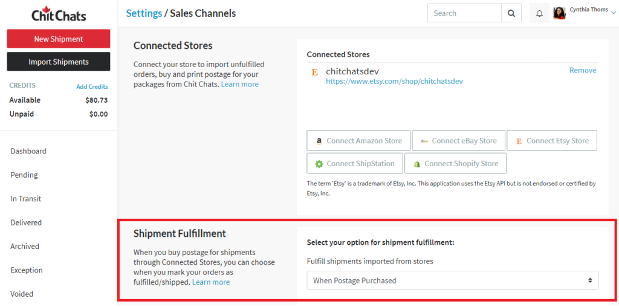Screen dimensions: 619x307
Task: Open the chitchatsdev Etsy shop URL
Action: (394, 82)
